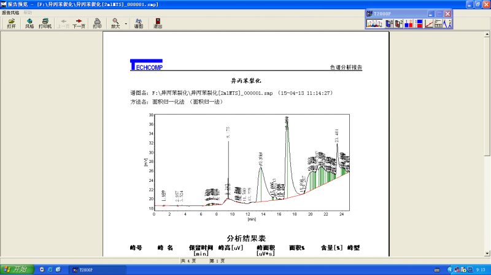
Task: Click the T2000P taskbar button
Action: 98,269
